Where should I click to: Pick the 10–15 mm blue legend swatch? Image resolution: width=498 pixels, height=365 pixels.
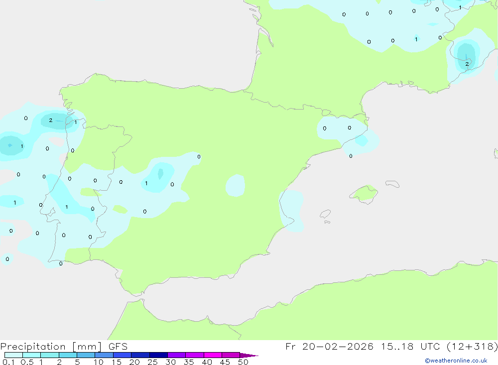[104, 355]
